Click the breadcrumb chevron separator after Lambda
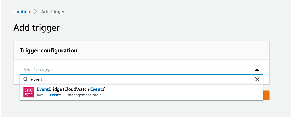The image size is (291, 117). point(36,12)
